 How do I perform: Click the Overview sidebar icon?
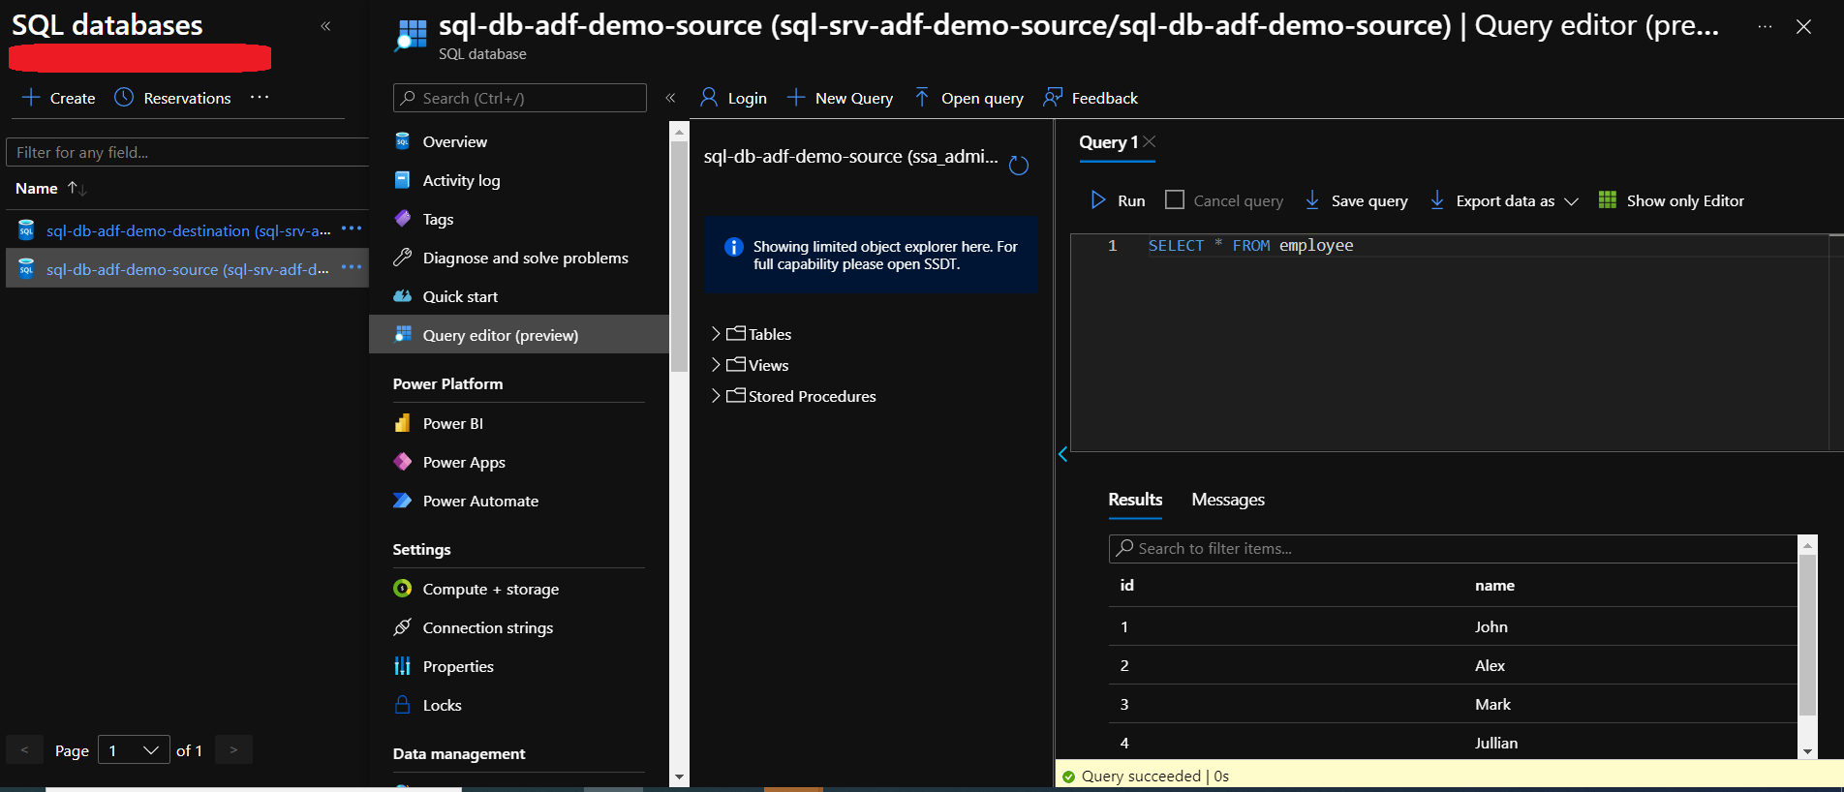[403, 141]
